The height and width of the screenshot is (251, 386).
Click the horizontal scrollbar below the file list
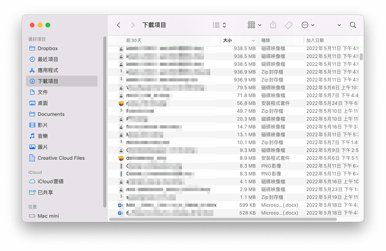click(223, 219)
